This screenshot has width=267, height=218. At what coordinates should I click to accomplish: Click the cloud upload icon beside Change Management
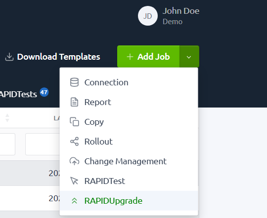click(74, 161)
